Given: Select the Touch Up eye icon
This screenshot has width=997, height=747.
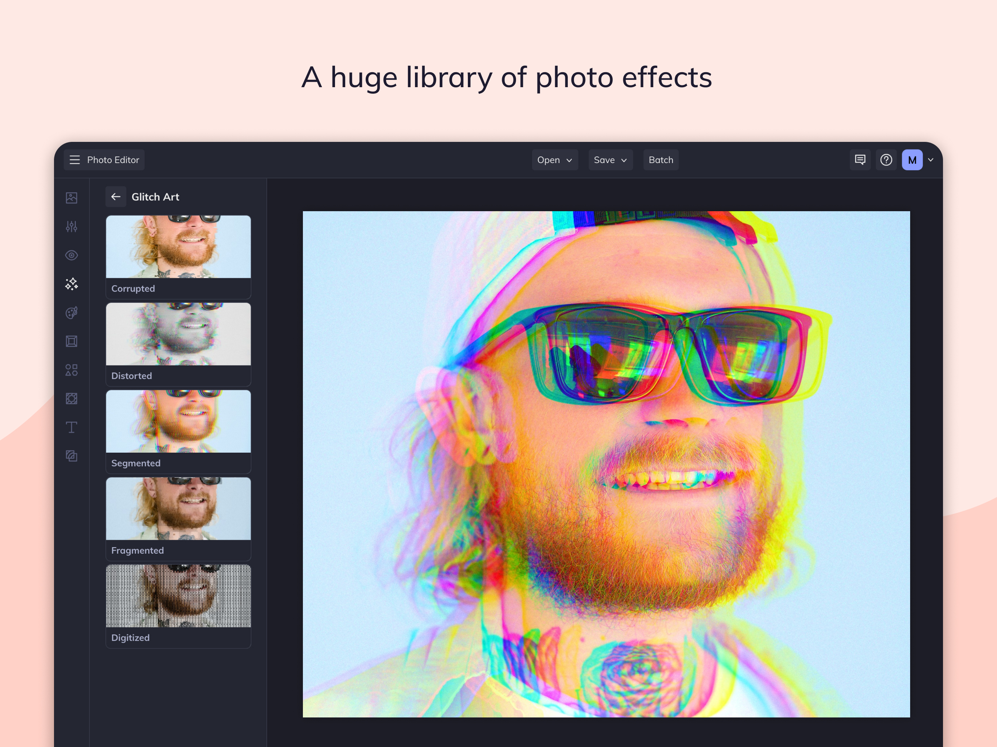Looking at the screenshot, I should [72, 255].
